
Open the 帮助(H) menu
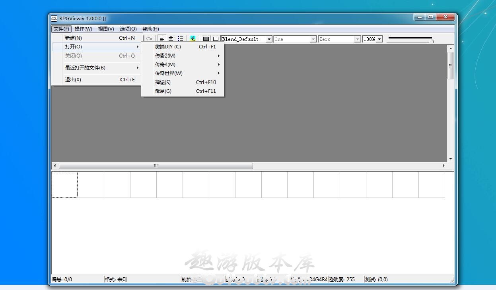click(150, 29)
